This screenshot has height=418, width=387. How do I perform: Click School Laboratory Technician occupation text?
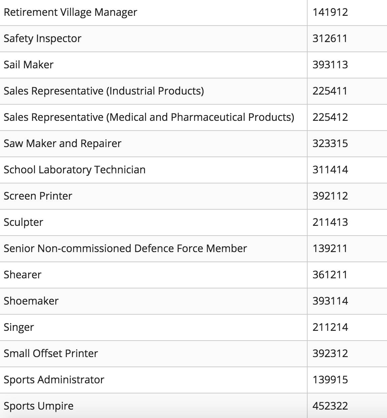click(x=74, y=170)
